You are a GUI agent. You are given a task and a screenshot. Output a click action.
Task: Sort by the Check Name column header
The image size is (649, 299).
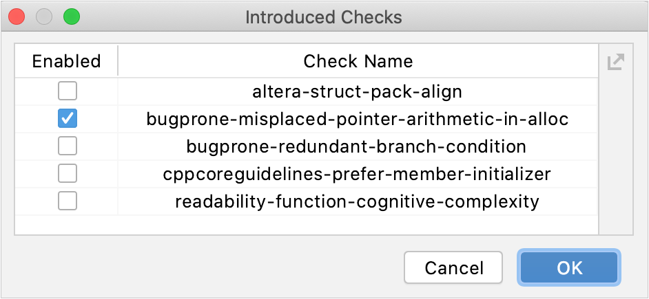pyautogui.click(x=358, y=61)
